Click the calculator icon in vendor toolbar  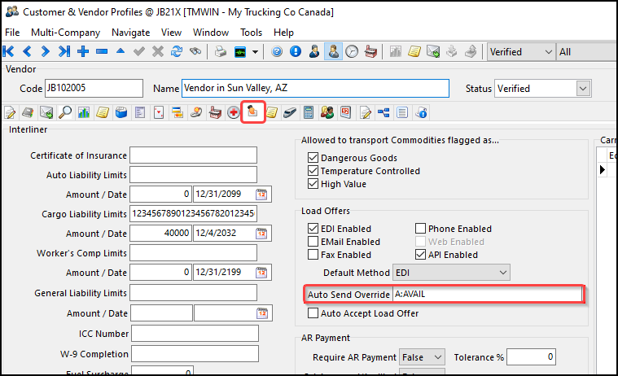click(309, 111)
